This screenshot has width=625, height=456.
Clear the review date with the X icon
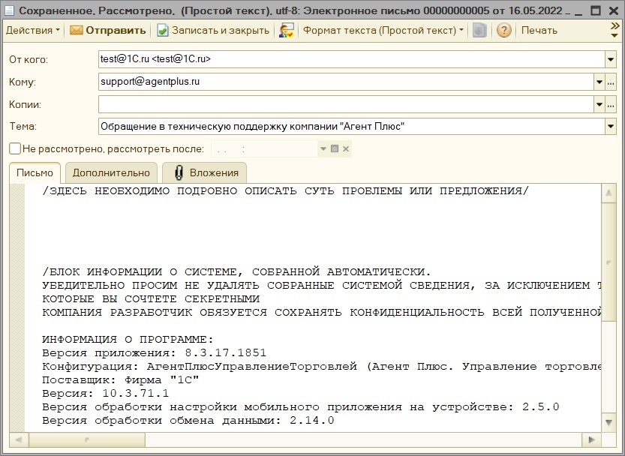346,148
